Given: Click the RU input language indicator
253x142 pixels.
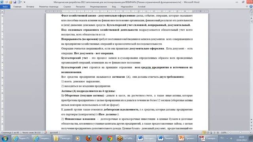Looking at the screenshot, I should (x=222, y=138).
